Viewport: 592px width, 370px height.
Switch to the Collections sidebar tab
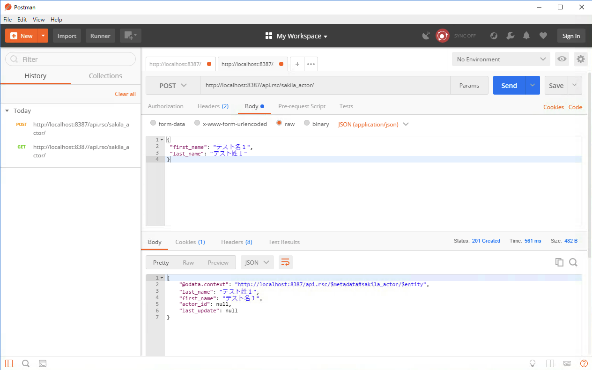[105, 76]
